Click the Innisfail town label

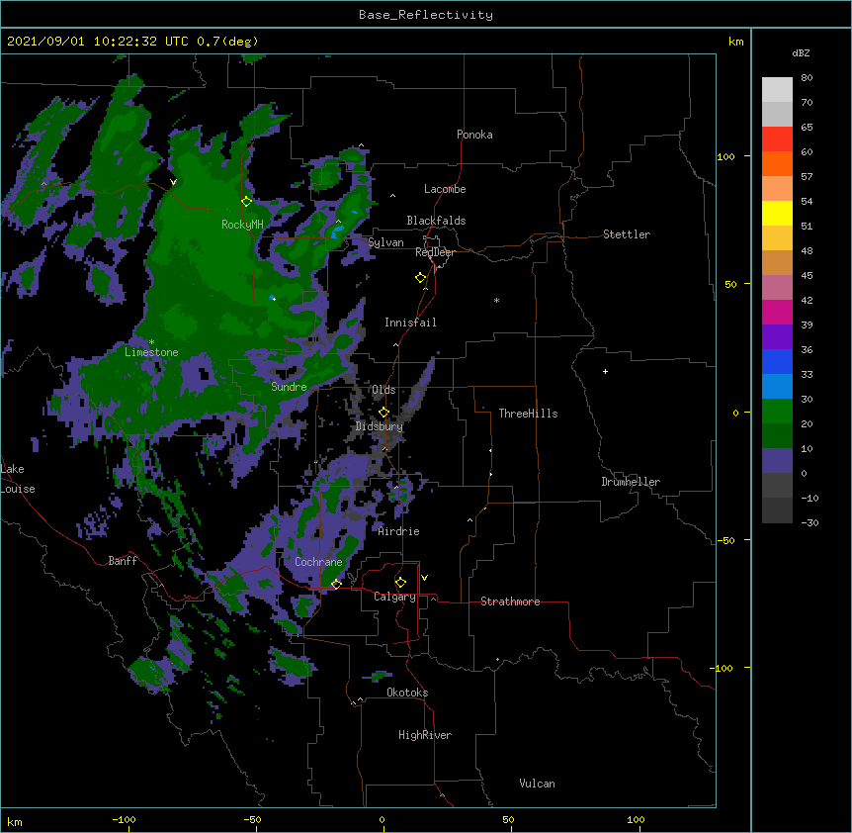tap(410, 323)
